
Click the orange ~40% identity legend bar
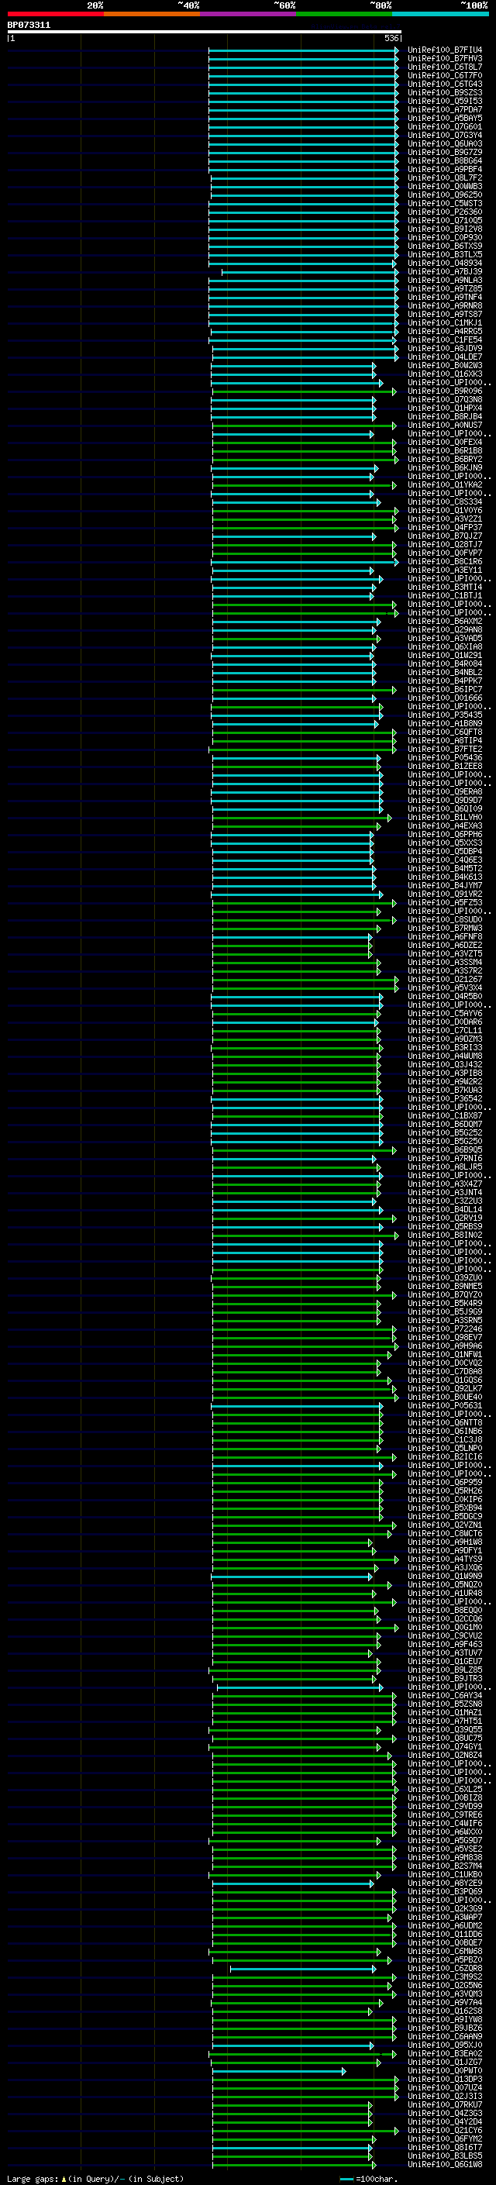(x=152, y=14)
